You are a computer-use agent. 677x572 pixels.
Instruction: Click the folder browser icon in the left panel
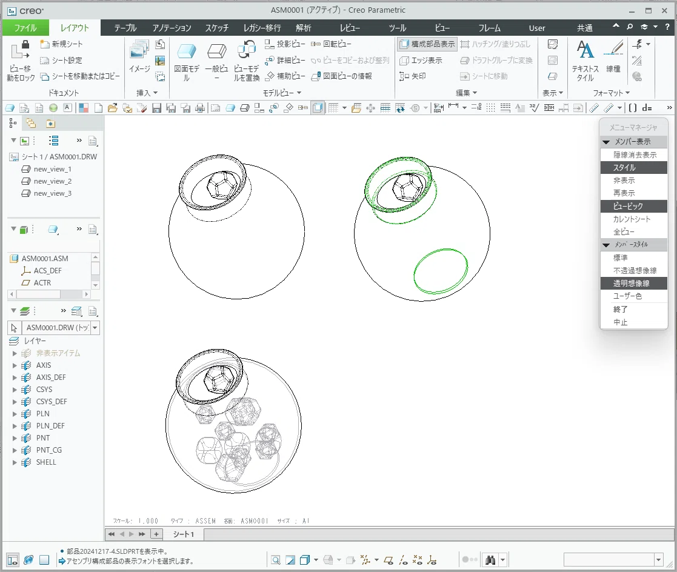[31, 124]
